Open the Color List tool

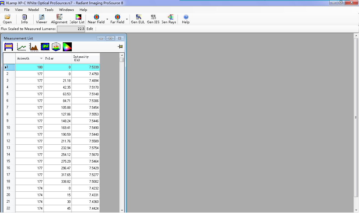tap(77, 19)
